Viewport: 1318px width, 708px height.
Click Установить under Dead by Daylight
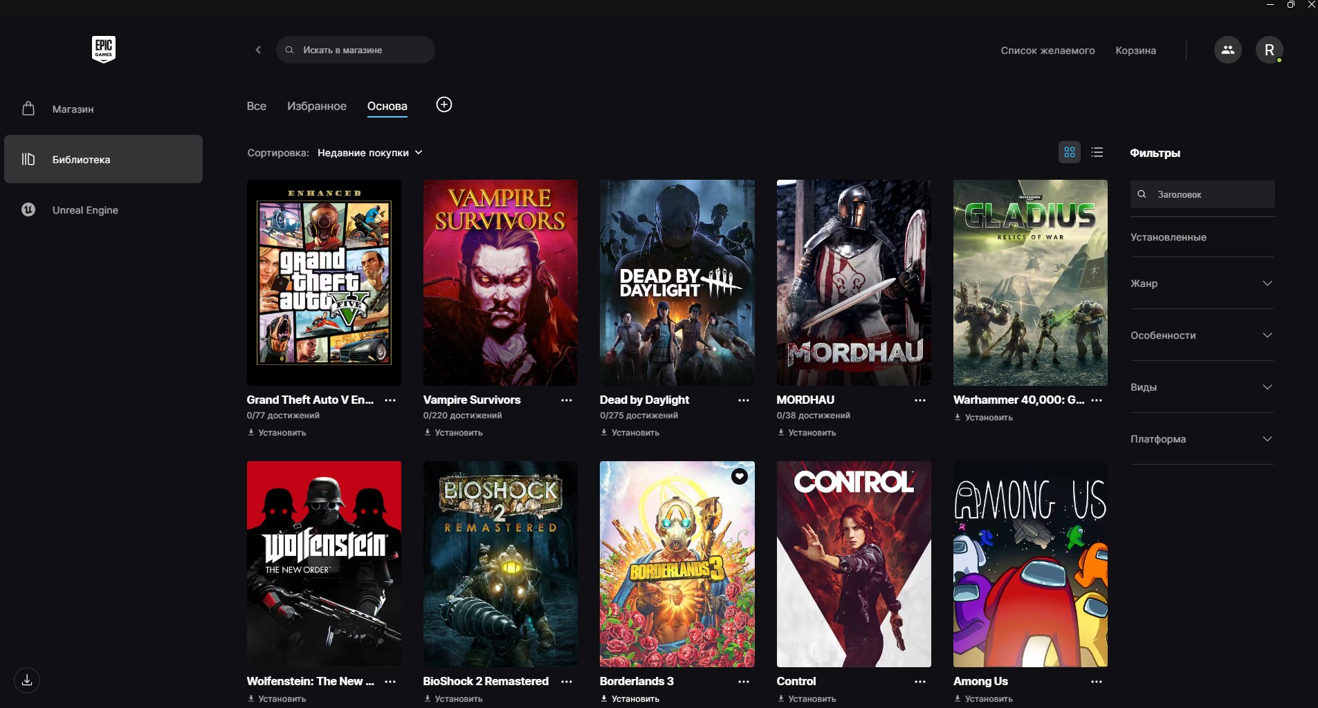pos(630,433)
